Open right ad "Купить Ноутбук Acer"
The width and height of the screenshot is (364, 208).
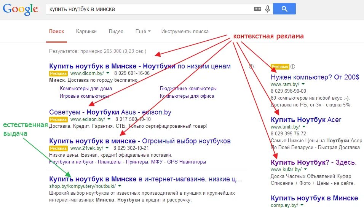coord(306,120)
